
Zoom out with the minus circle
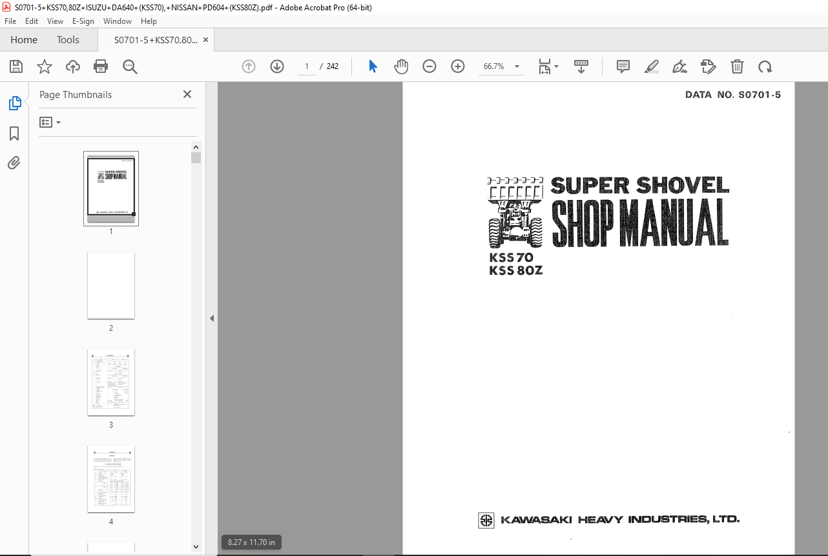[x=430, y=66]
